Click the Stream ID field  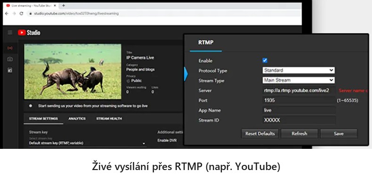pyautogui.click(x=299, y=120)
